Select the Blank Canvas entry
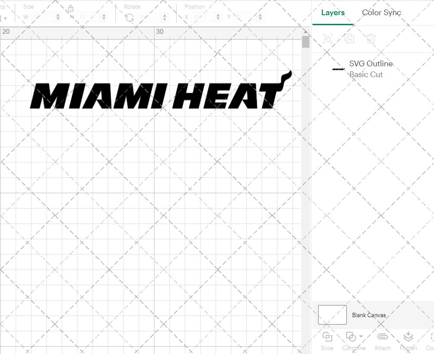Viewport: 434px width, 354px height. coord(369,315)
